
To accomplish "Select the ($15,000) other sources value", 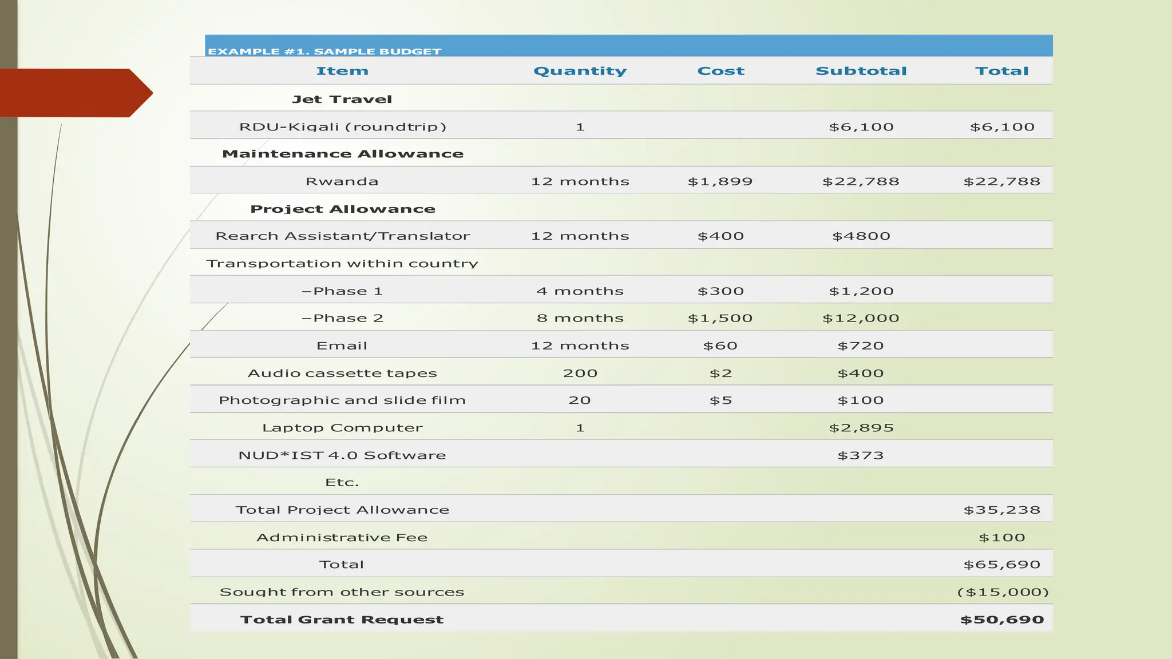I will [1003, 592].
